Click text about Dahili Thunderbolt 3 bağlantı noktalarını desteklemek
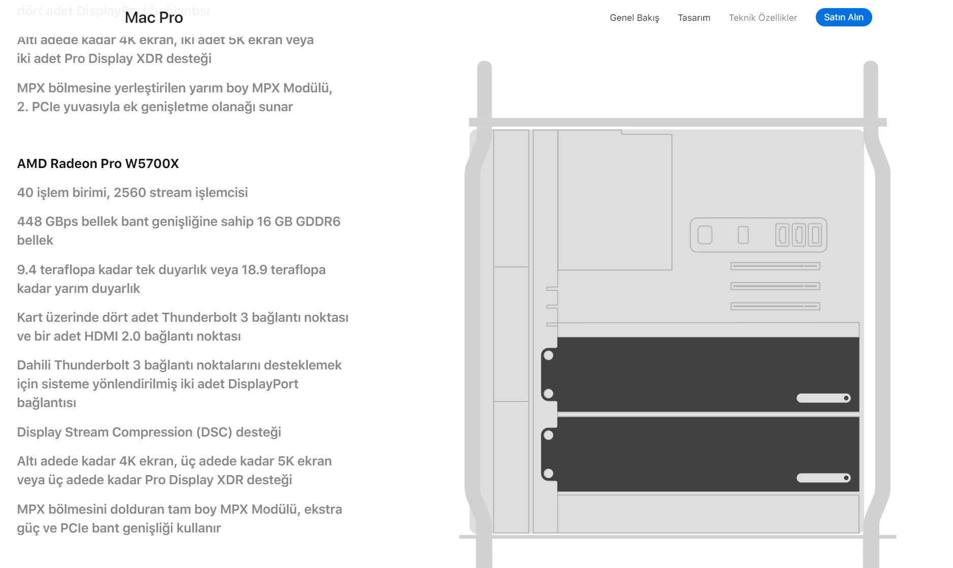953x568 pixels. click(179, 384)
